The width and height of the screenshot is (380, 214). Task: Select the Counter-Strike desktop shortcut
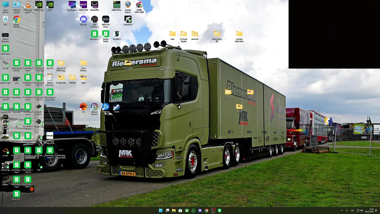point(328,122)
